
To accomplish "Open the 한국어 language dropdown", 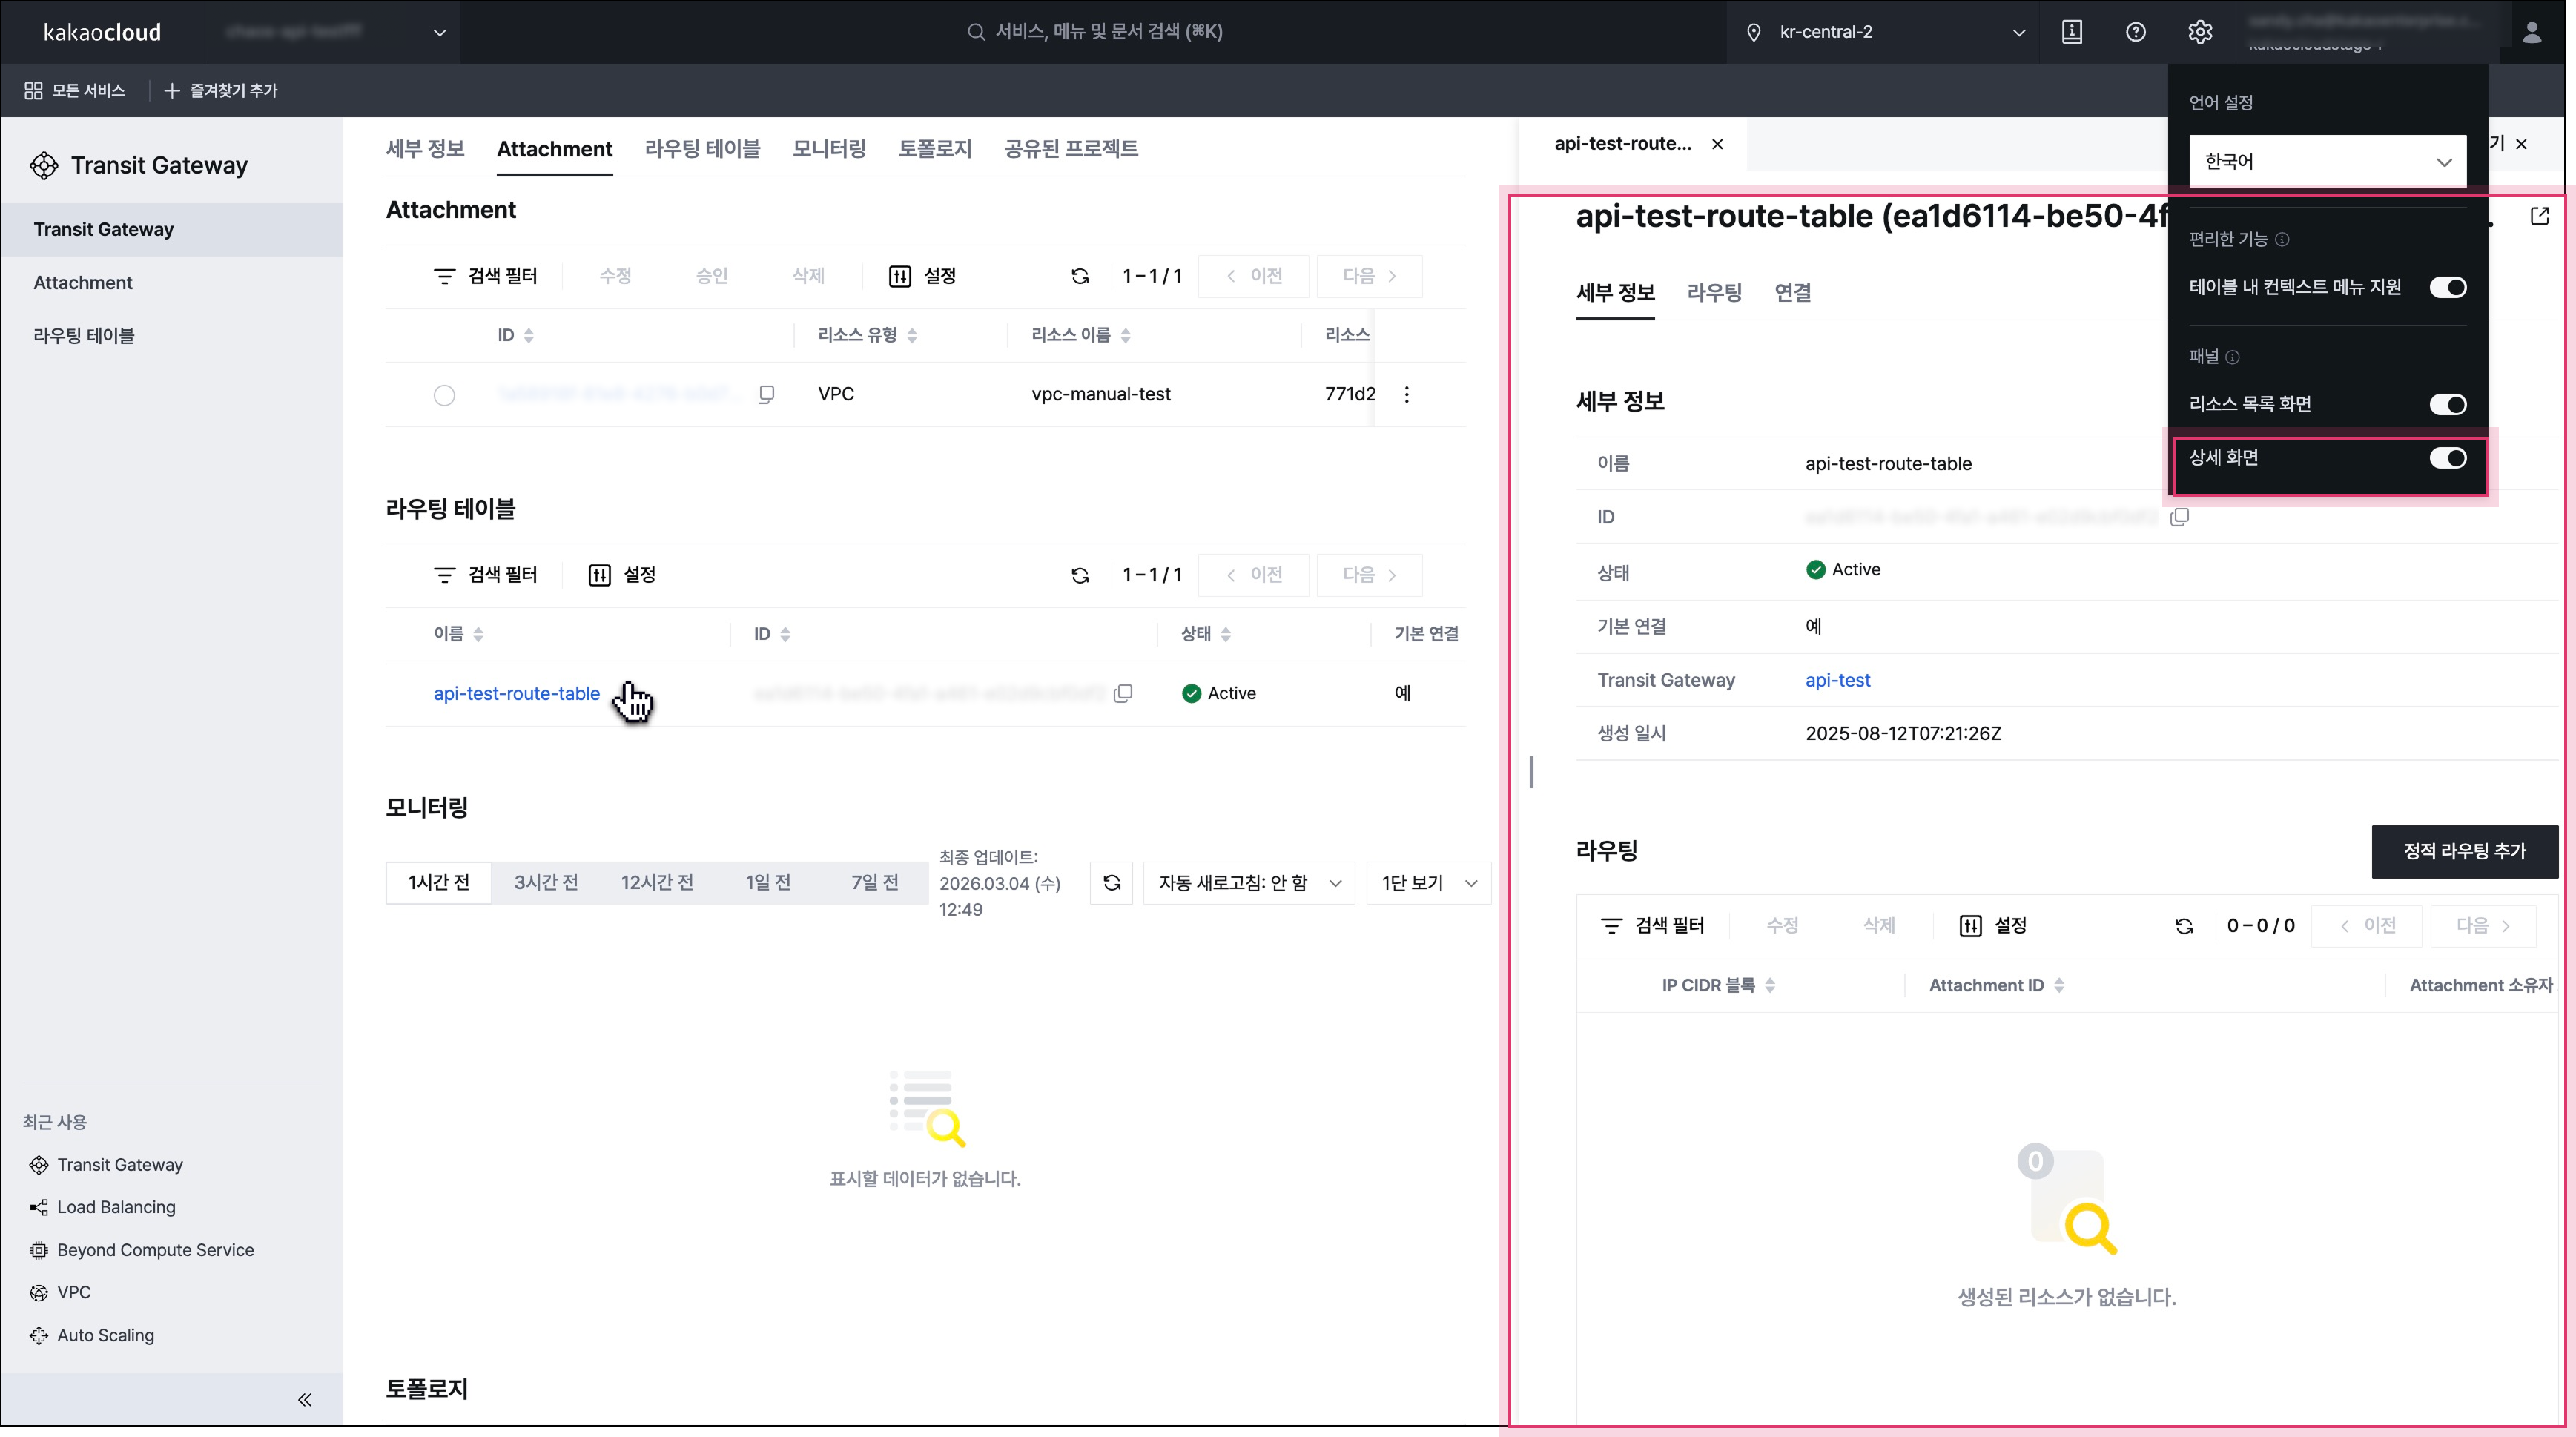I will click(2326, 162).
